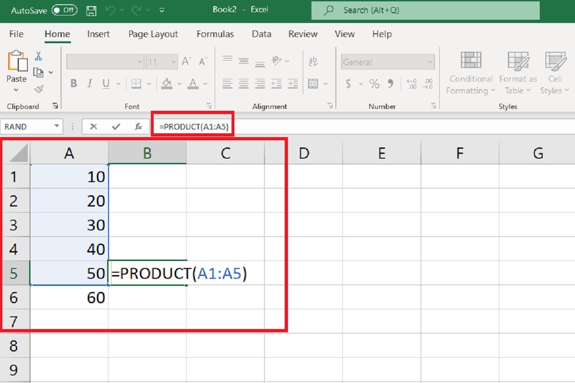Click the Insert Function fx icon
Viewport: 575px width, 383px height.
coord(139,127)
